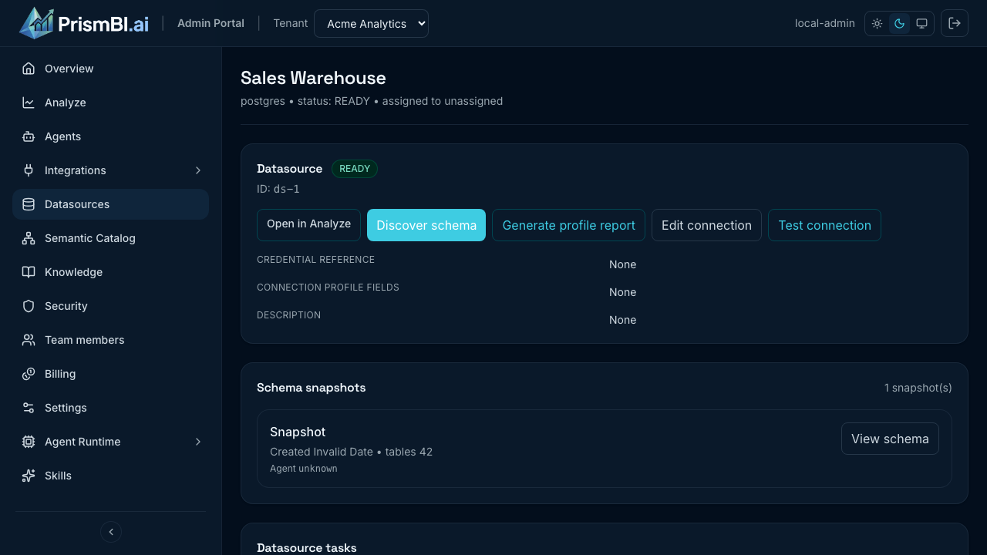Click the Settings sliders icon
The height and width of the screenshot is (555, 987).
pyautogui.click(x=29, y=408)
